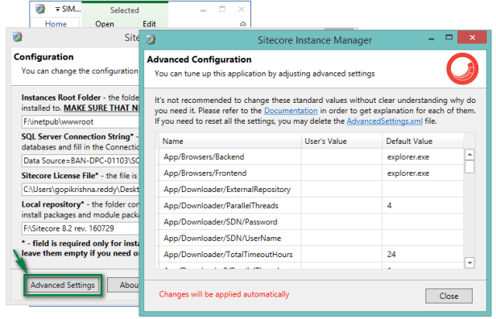Click default value 4 for ParallelThreads
The height and width of the screenshot is (319, 496).
(389, 206)
